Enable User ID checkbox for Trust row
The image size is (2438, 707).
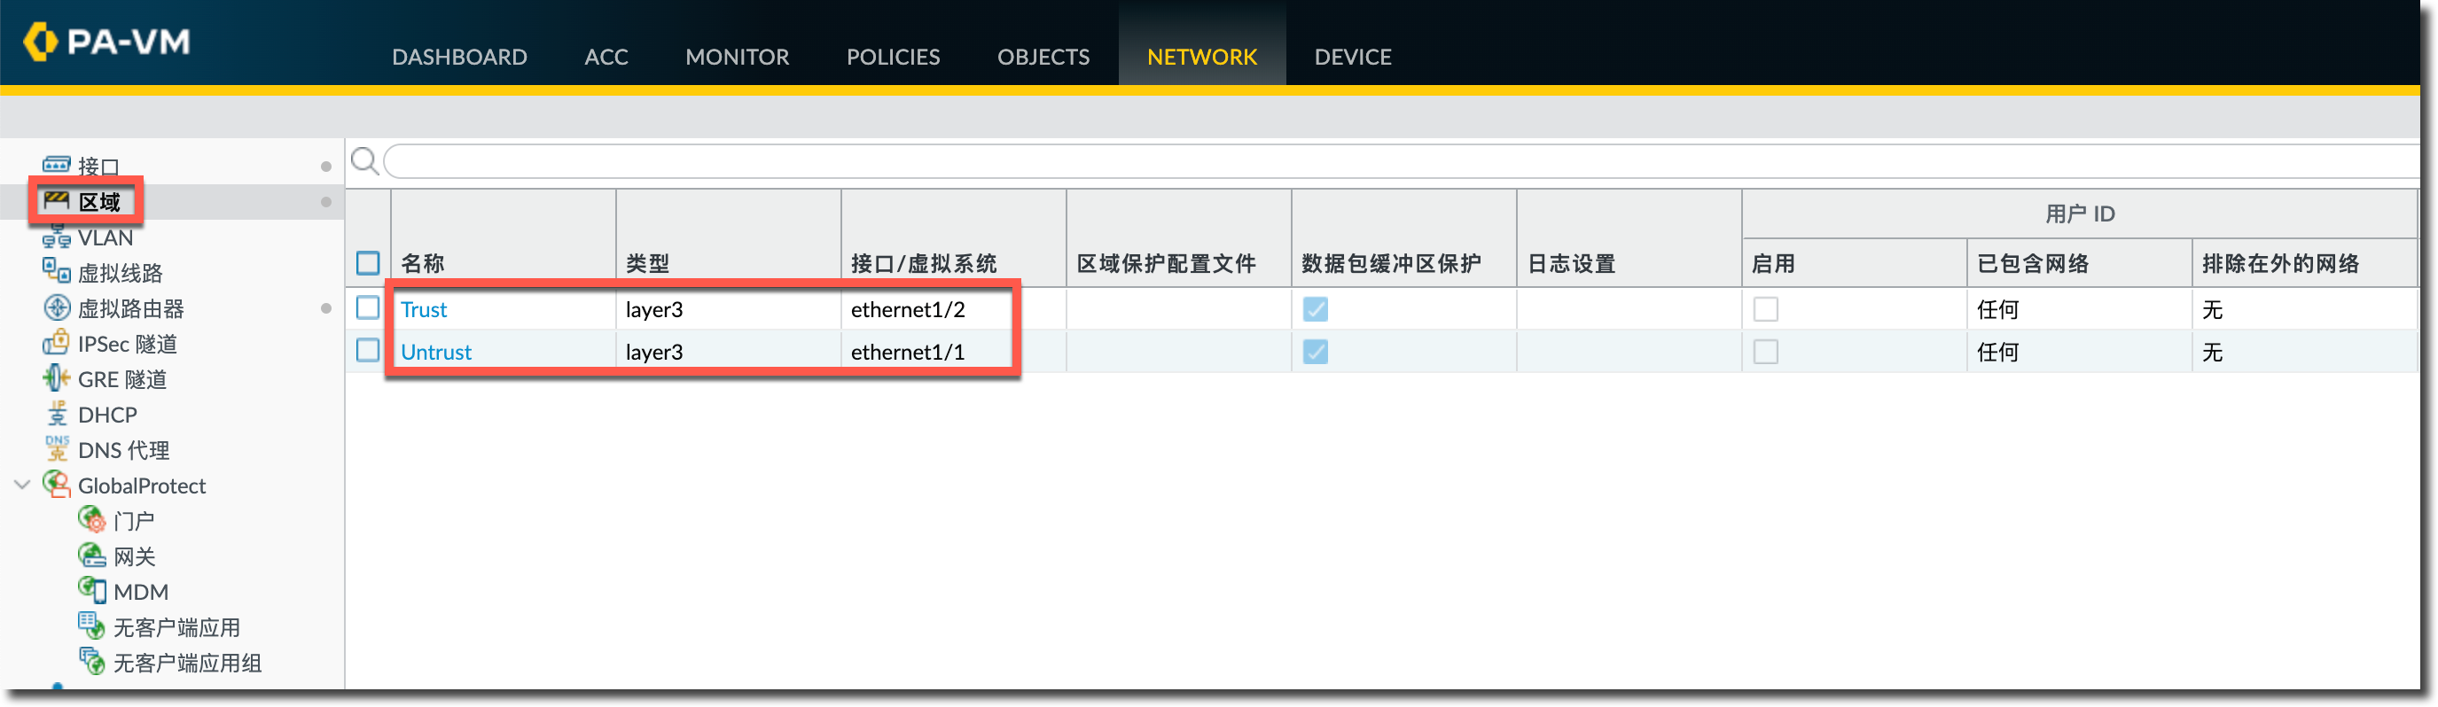(1765, 309)
